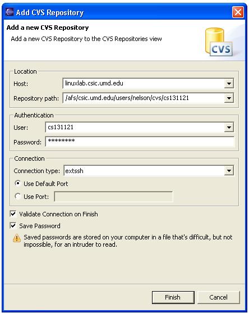Open the Host dropdown arrow
Viewport: 249px width, 313px height.
pos(229,83)
